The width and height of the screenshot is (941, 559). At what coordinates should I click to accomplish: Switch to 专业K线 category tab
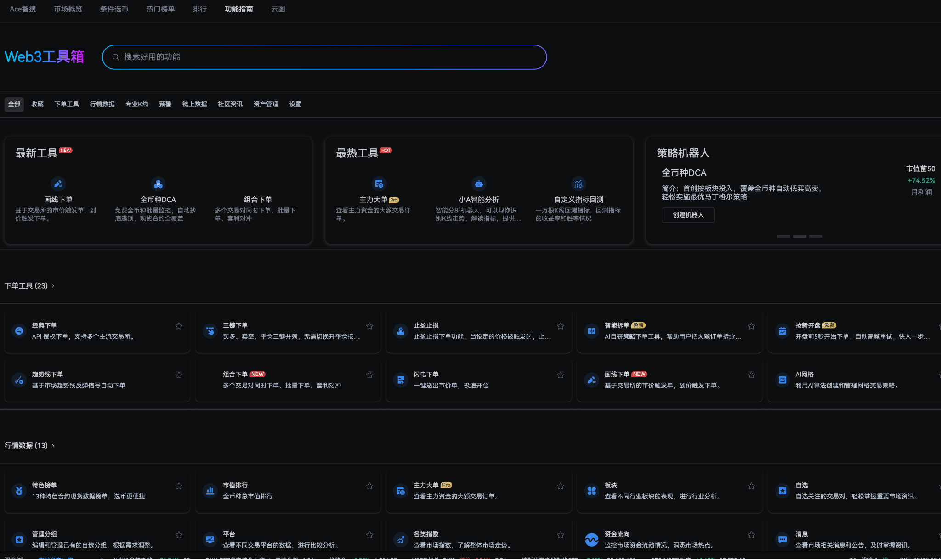tap(137, 104)
